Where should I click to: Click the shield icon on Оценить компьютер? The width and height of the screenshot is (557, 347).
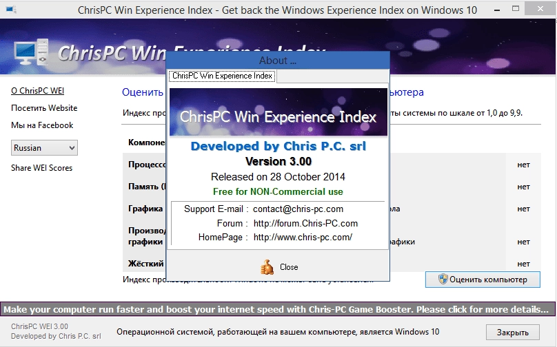coord(443,280)
